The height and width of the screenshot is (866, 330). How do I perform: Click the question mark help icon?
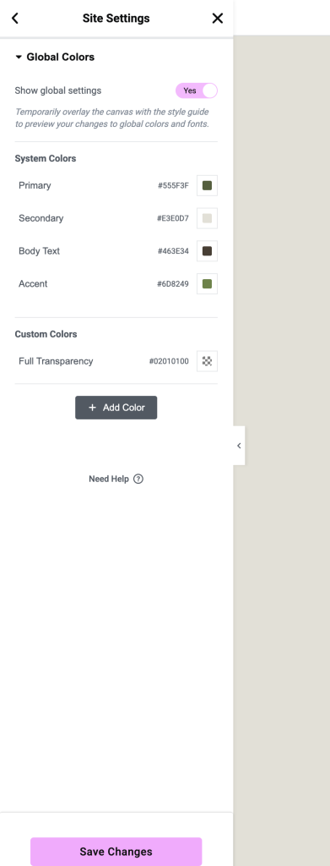[138, 479]
